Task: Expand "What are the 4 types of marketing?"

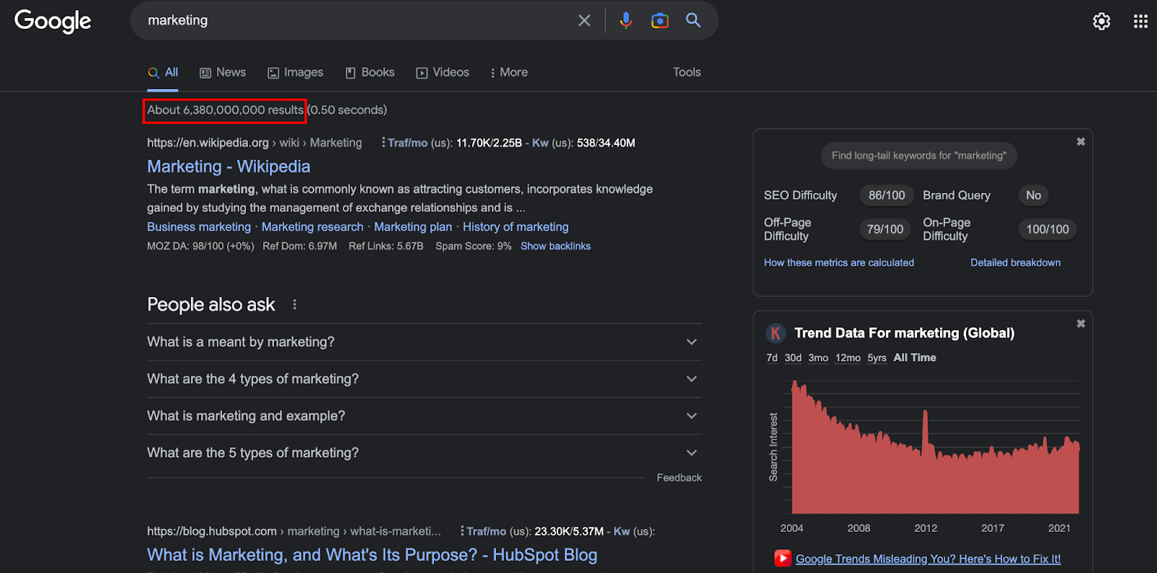Action: pyautogui.click(x=424, y=379)
